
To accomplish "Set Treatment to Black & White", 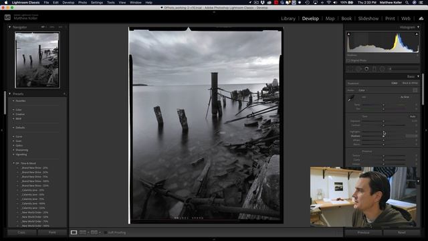I will click(410, 83).
